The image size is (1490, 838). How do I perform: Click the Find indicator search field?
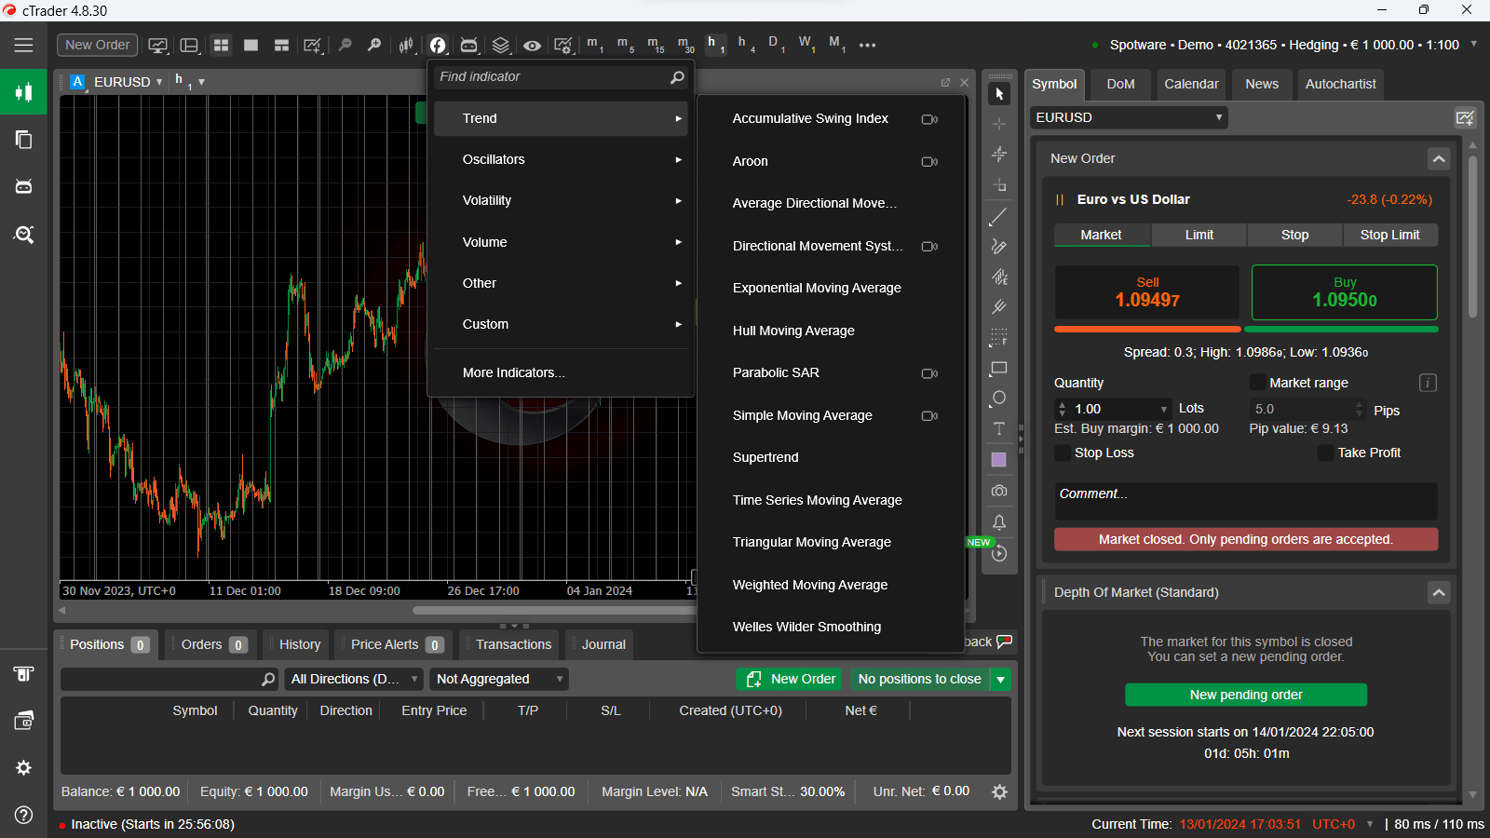(x=562, y=76)
